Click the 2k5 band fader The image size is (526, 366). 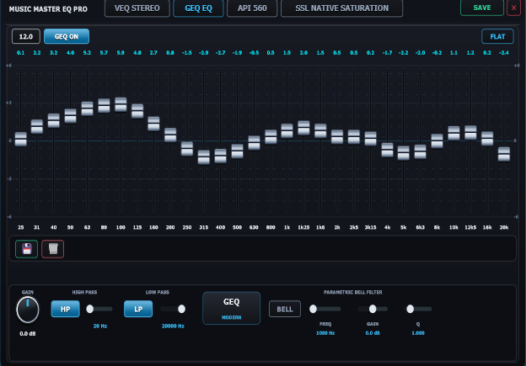(353, 137)
